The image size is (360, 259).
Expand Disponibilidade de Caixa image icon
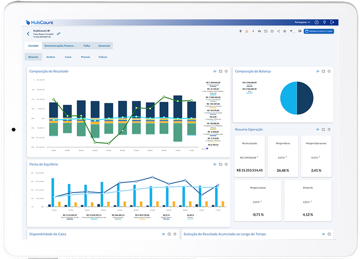169,234
